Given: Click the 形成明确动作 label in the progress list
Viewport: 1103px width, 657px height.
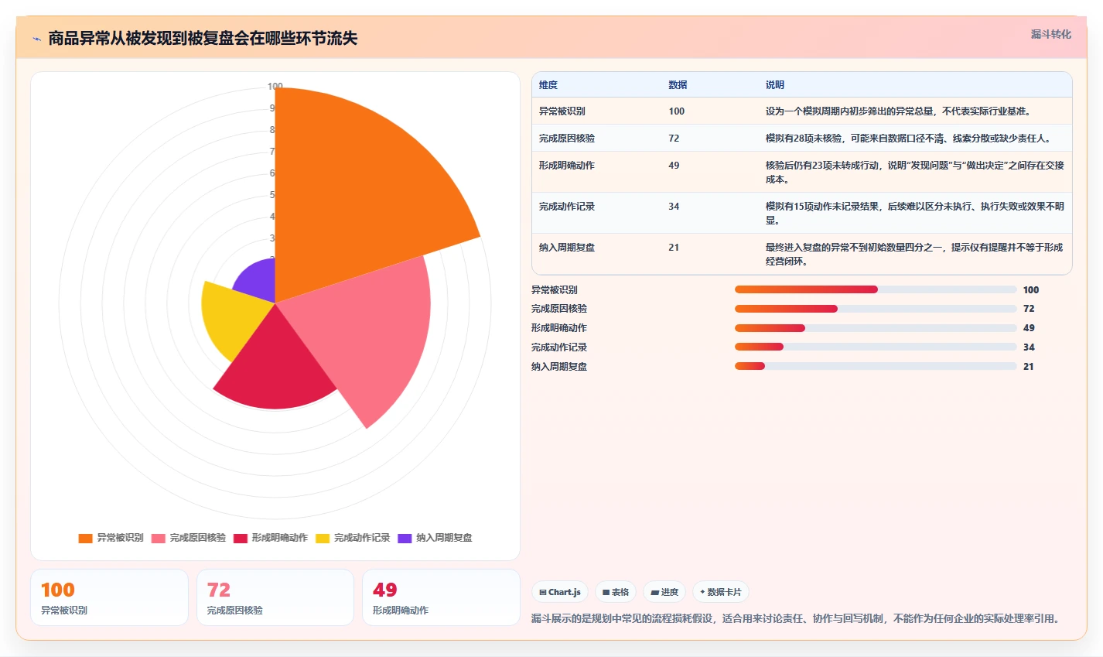Looking at the screenshot, I should (559, 328).
